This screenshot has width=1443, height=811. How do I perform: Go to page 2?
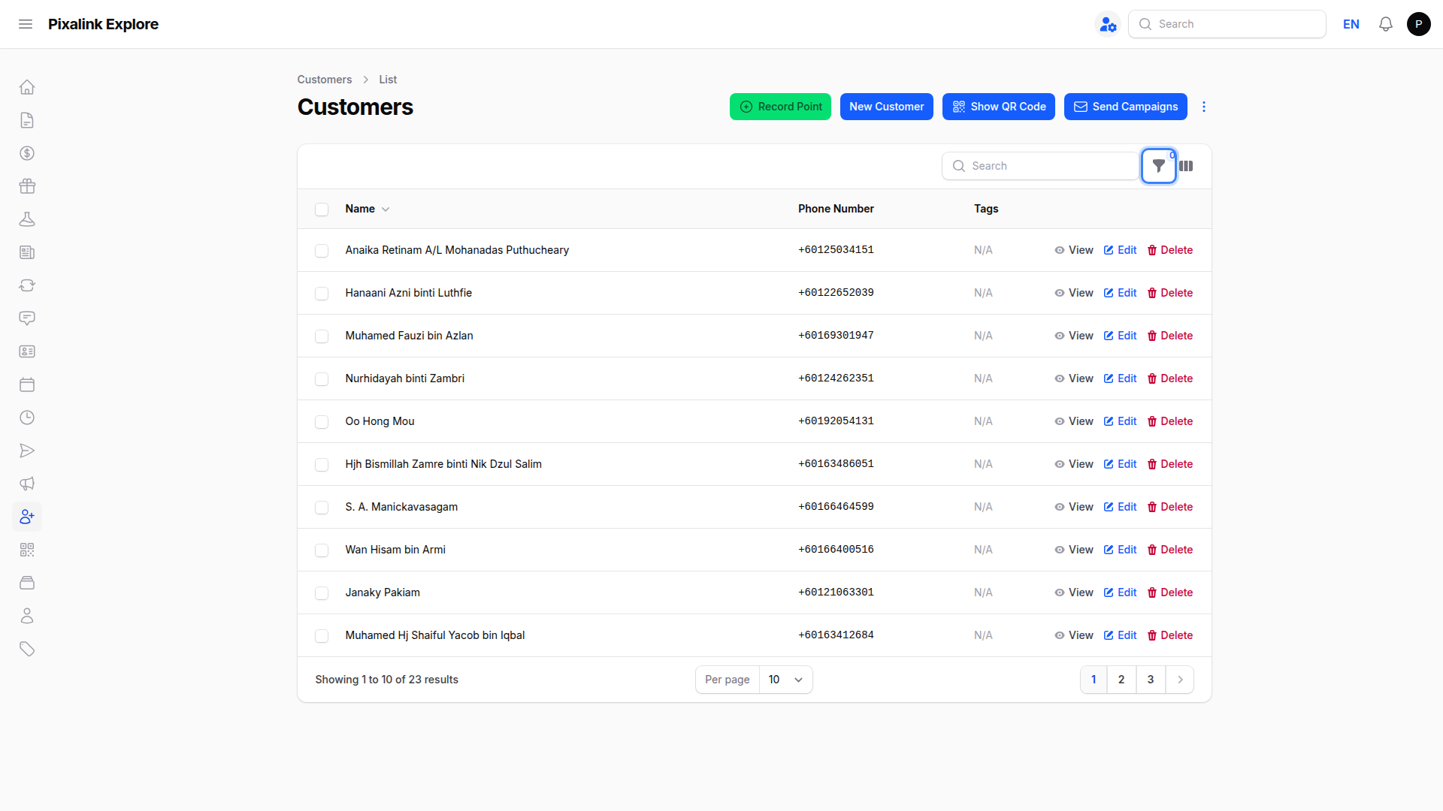pyautogui.click(x=1121, y=680)
